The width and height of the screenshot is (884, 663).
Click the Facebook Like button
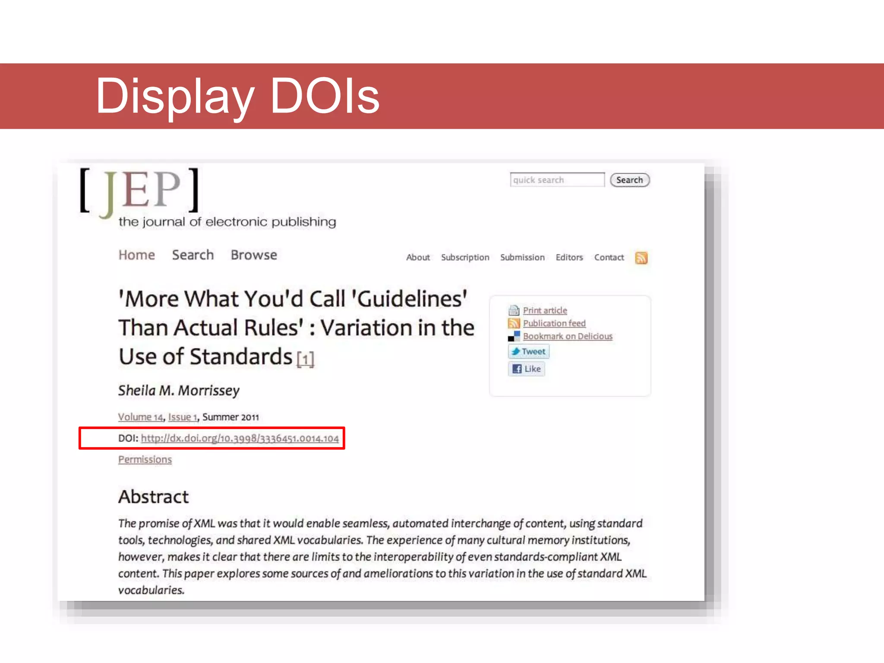(526, 369)
